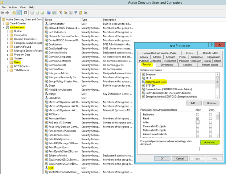Select the Users container in the tree
226x174 pixels.
[x=18, y=62]
